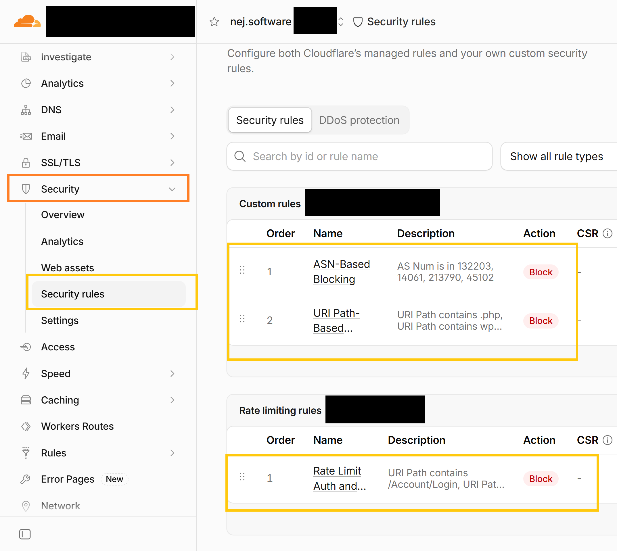Click Security rules breadcrumb in header
617x551 pixels.
[394, 22]
